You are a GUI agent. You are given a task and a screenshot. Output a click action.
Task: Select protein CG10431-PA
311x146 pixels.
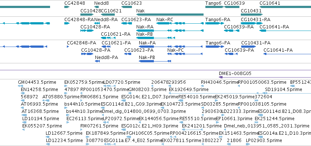[249, 47]
